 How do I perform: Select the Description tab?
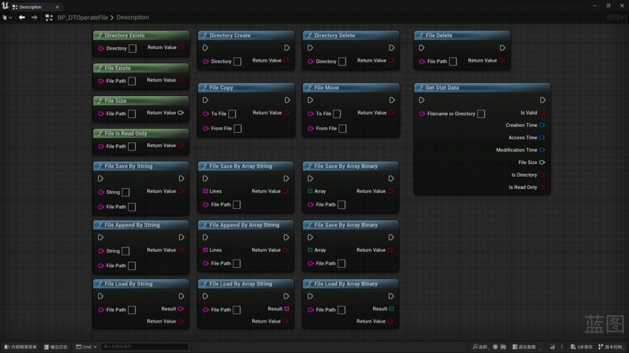coord(29,7)
